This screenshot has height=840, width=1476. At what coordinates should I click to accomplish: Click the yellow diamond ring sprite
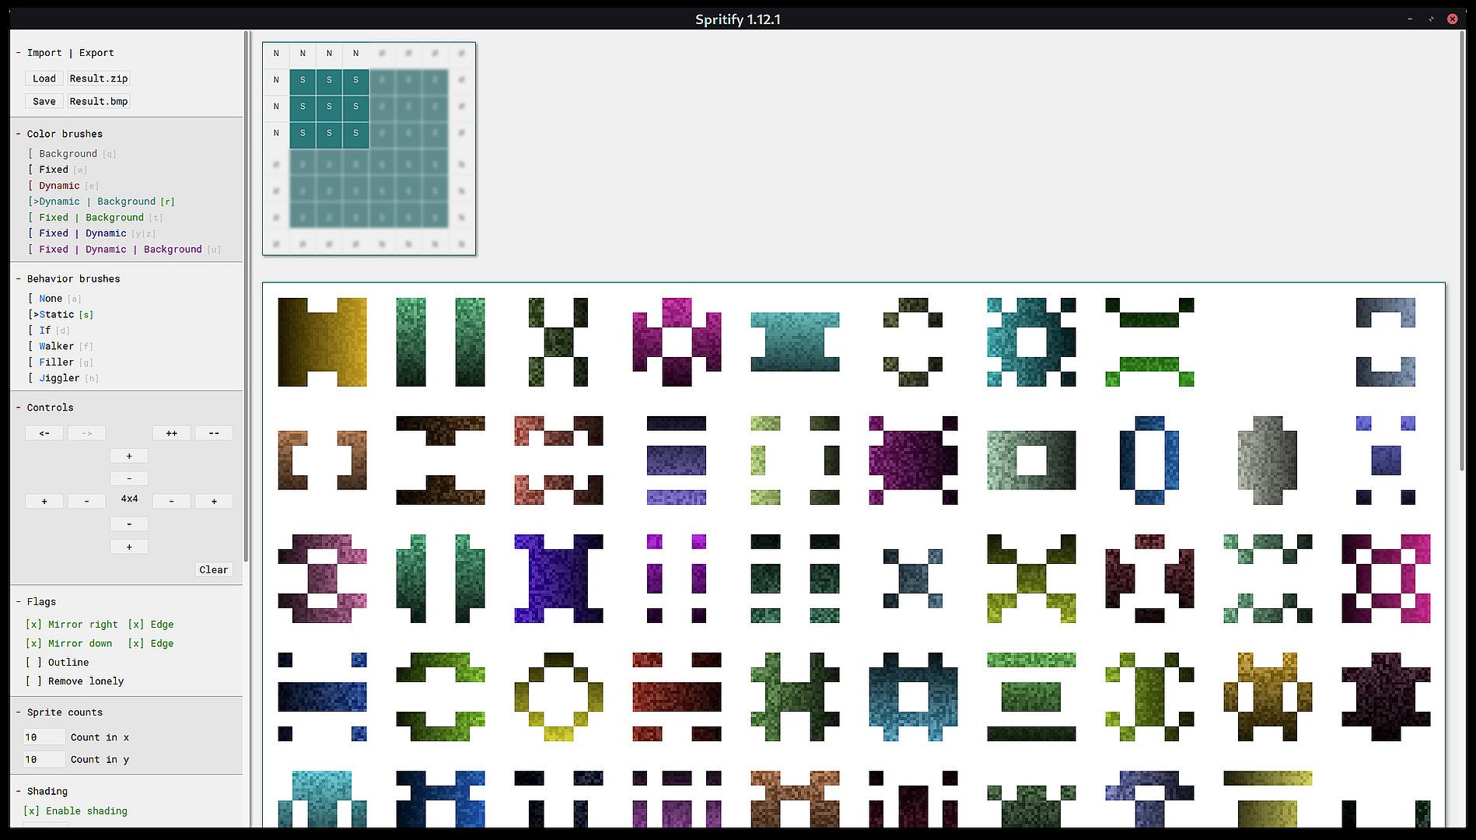click(x=558, y=697)
